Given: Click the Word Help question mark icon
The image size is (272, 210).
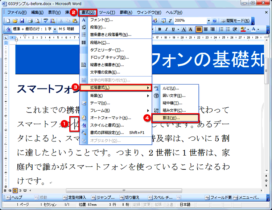Looking at the screenshot, I should (x=215, y=21).
